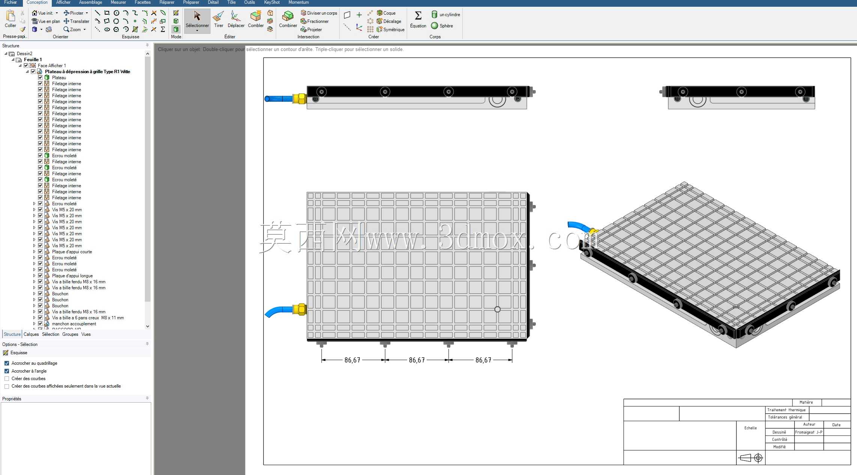Insert a Sphère body
This screenshot has width=857, height=475.
[x=442, y=26]
